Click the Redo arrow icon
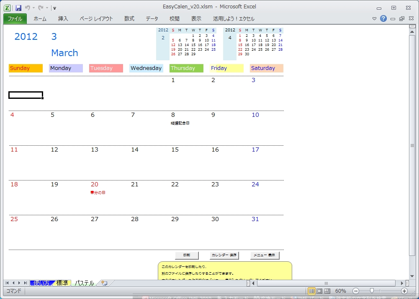Viewport: 419px width, 299px height. 41,8
